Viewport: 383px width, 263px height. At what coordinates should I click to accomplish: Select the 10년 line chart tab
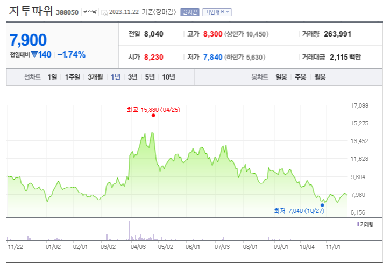pyautogui.click(x=168, y=77)
